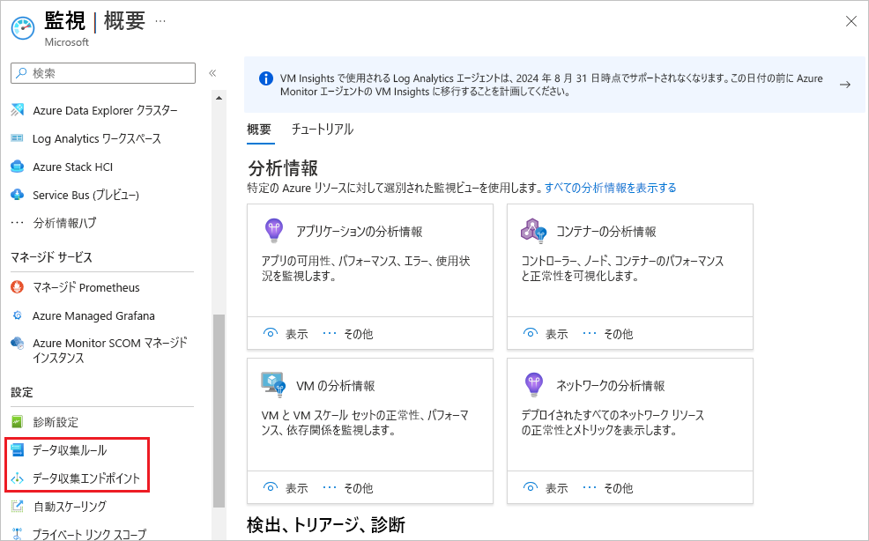
Task: Click the データ収集エンドポイント icon
Action: [17, 478]
